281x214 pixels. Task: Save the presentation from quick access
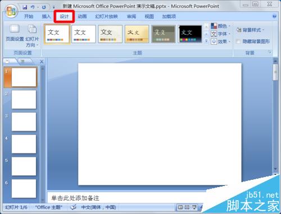tap(25, 7)
